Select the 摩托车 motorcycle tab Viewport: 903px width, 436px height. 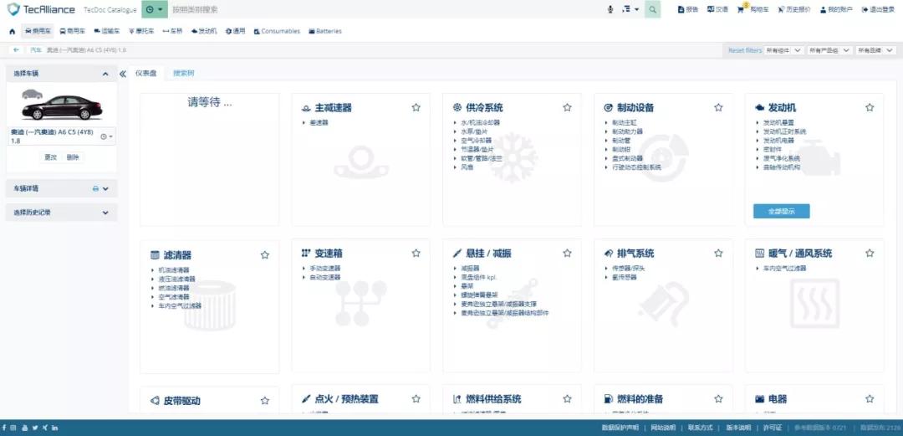[141, 31]
